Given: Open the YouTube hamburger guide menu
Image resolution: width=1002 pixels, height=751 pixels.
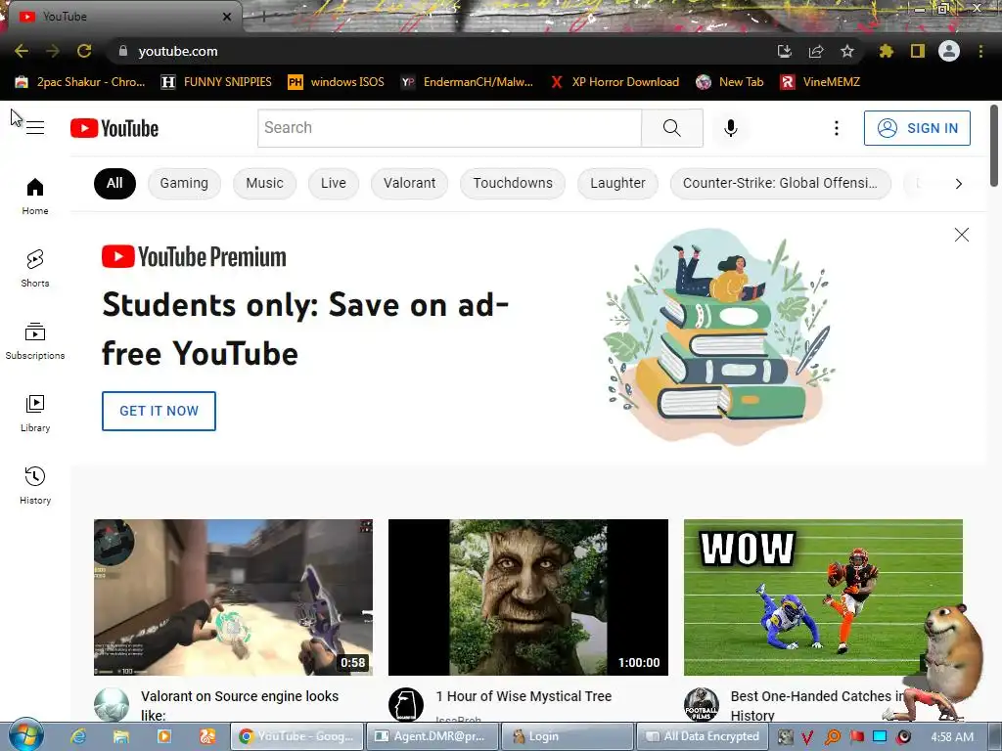Looking at the screenshot, I should coord(35,128).
